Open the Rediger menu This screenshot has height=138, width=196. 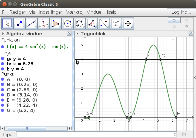pos(17,12)
